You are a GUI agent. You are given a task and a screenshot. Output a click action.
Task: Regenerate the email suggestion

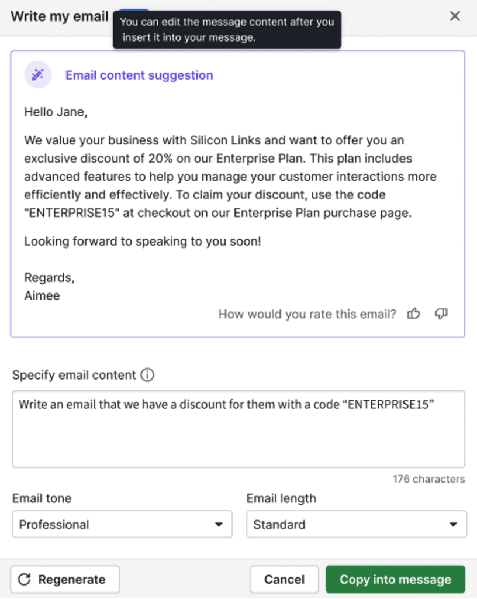(64, 579)
